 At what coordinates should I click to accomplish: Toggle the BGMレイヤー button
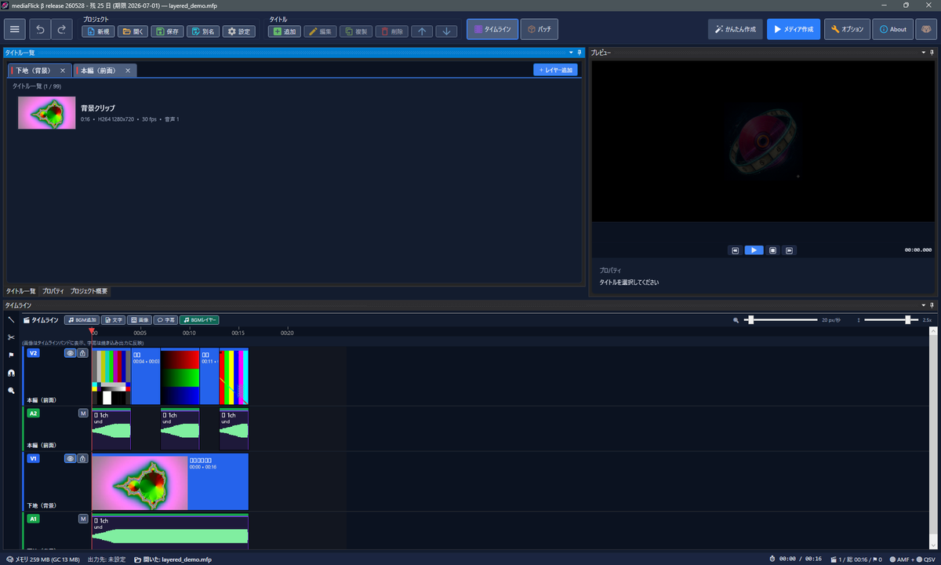(x=199, y=320)
